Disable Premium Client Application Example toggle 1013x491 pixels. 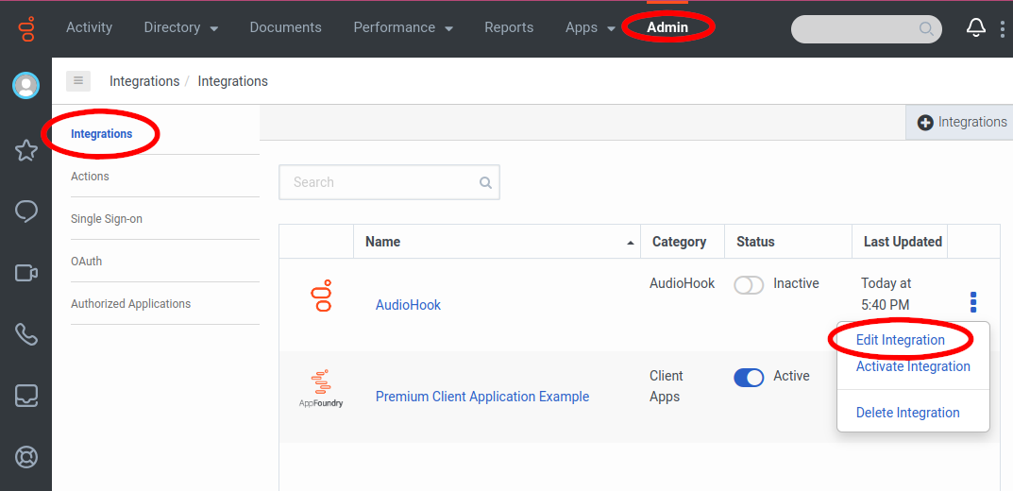pyautogui.click(x=749, y=377)
